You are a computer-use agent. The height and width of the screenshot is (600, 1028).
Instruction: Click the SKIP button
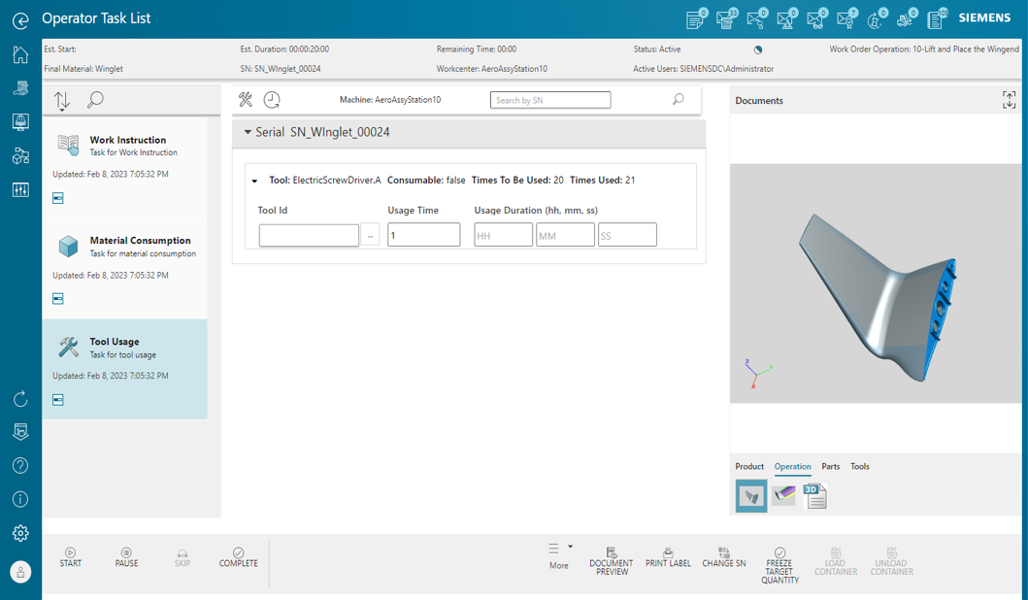182,557
